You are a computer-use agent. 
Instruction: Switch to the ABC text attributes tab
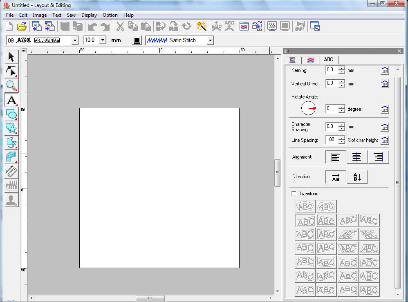coord(328,60)
